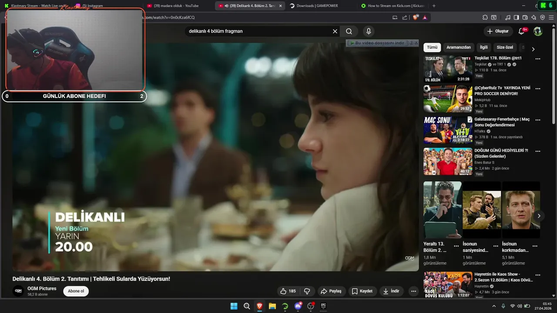The height and width of the screenshot is (313, 557).
Task: Open the browser extensions puzzle icon
Action: pyautogui.click(x=485, y=17)
